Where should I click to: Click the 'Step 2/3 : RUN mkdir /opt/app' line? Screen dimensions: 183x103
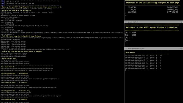click(11, 21)
